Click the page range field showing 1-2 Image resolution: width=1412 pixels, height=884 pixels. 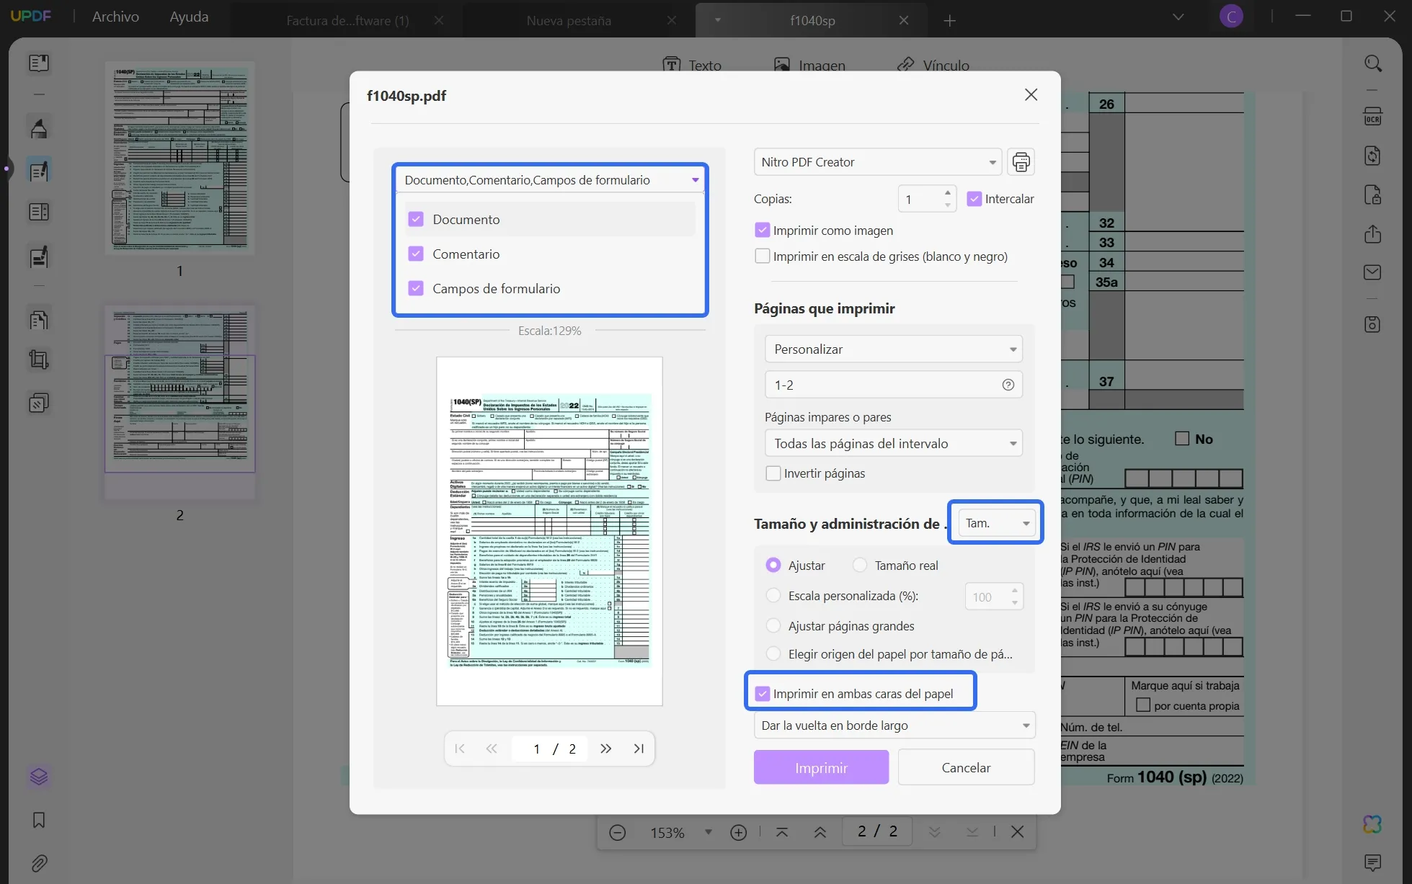[x=894, y=385]
